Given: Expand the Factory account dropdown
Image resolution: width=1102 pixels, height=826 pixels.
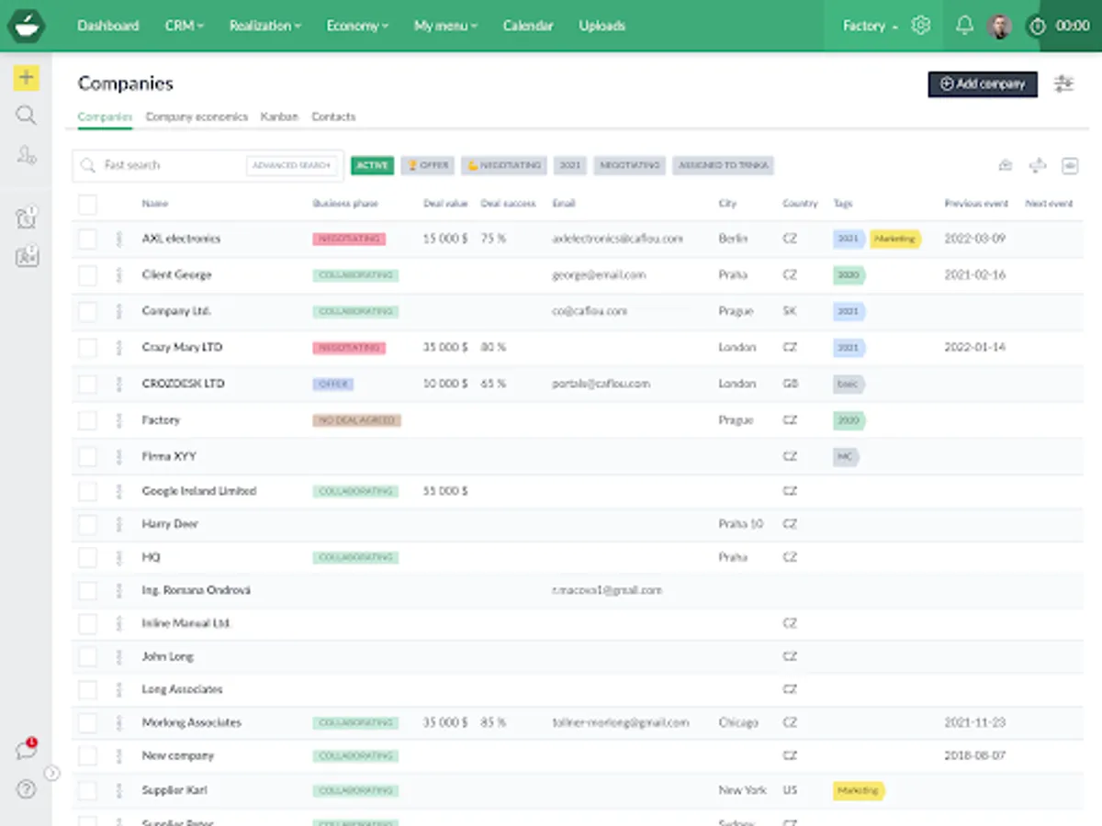Looking at the screenshot, I should (x=871, y=26).
